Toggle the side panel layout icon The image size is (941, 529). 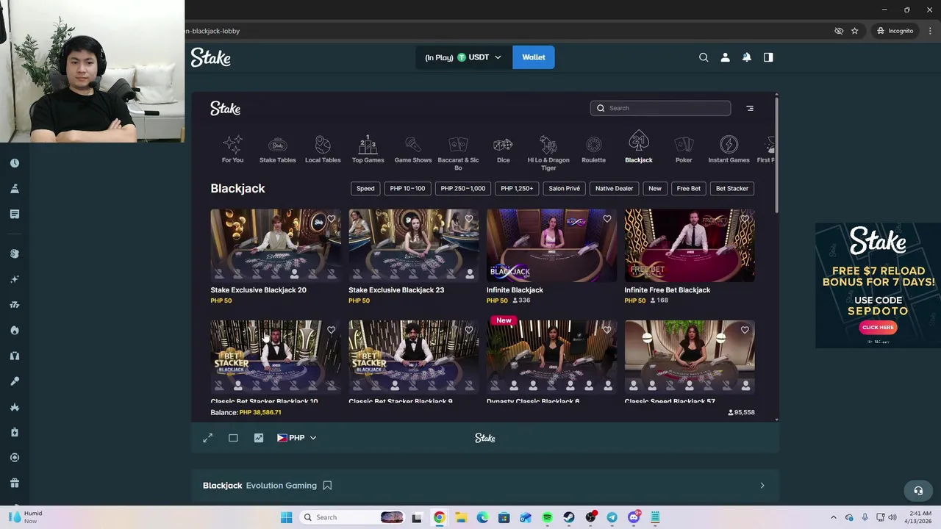(x=768, y=57)
